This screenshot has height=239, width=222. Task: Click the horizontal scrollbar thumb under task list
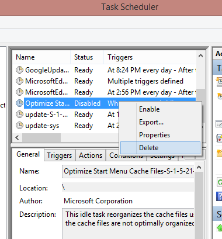coord(41,138)
